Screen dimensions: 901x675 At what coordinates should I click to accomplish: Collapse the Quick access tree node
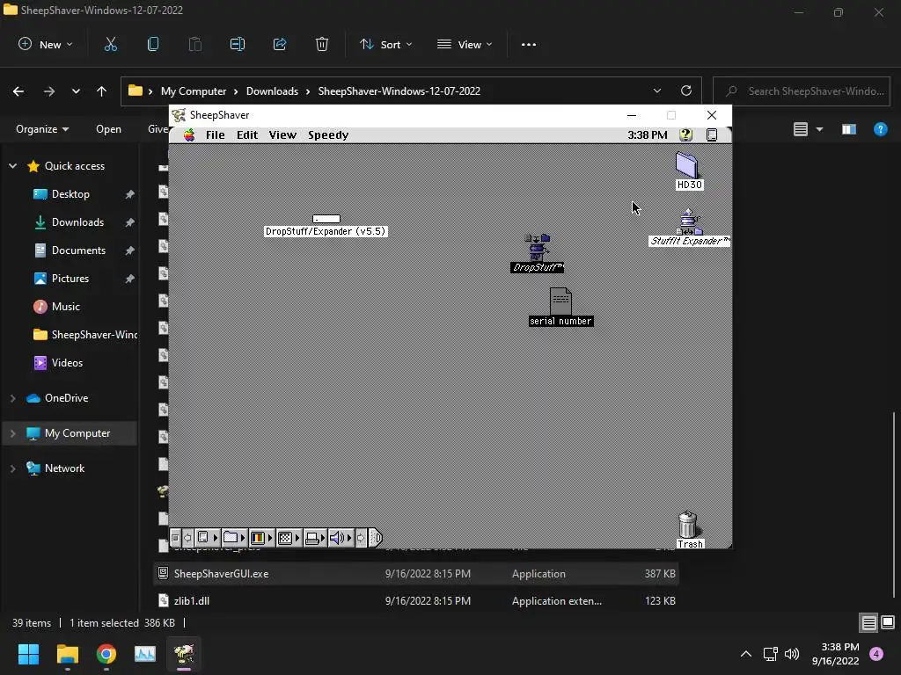pyautogui.click(x=12, y=166)
